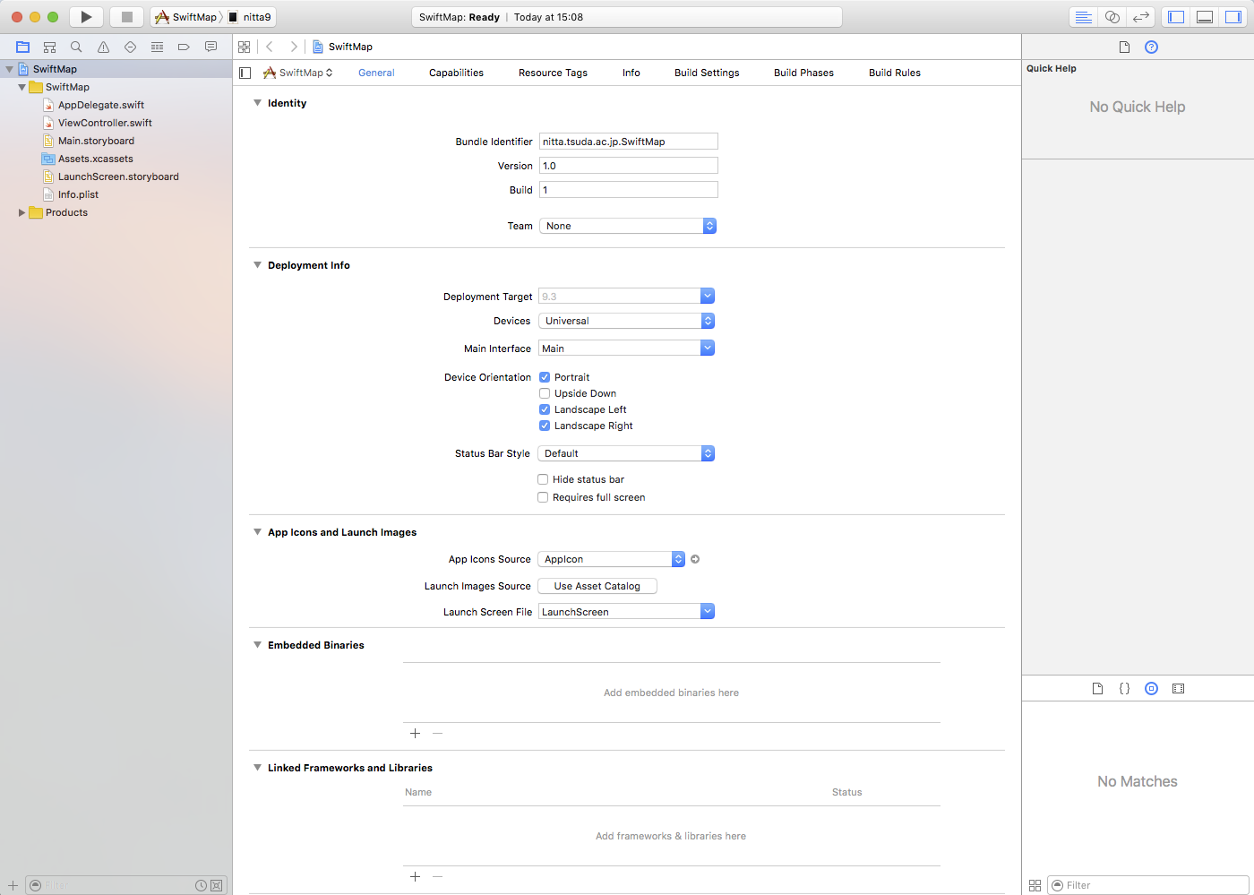Open the Version editor
Viewport: 1254px width, 895px height.
tap(1140, 17)
